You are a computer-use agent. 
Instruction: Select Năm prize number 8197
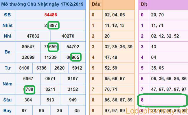coord(73,79)
